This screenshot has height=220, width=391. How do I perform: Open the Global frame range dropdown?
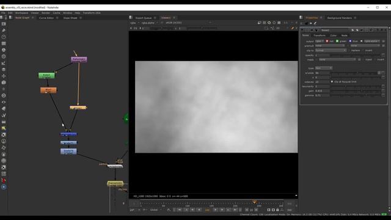pos(156,210)
